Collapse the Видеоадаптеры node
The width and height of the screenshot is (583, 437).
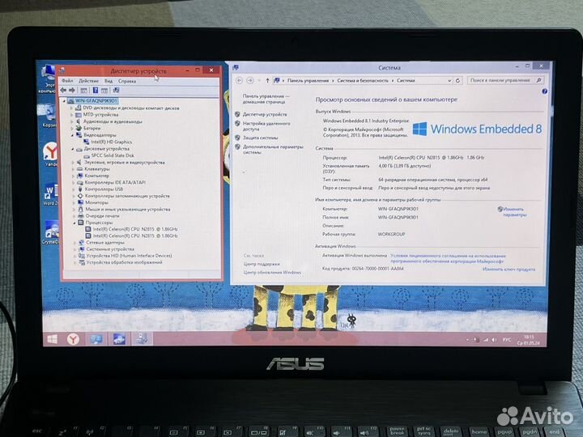pos(72,135)
